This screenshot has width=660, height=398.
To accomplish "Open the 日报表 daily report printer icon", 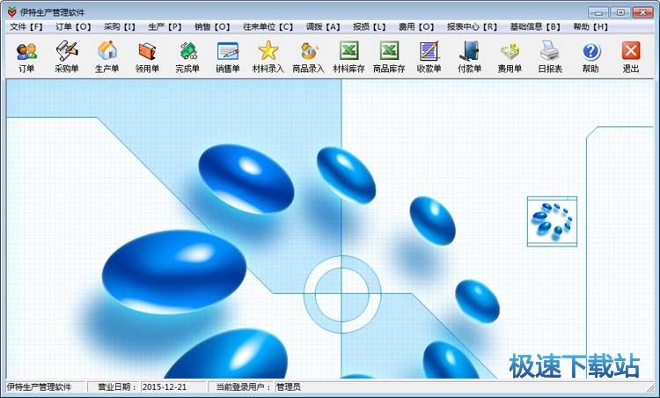I will coord(550,57).
